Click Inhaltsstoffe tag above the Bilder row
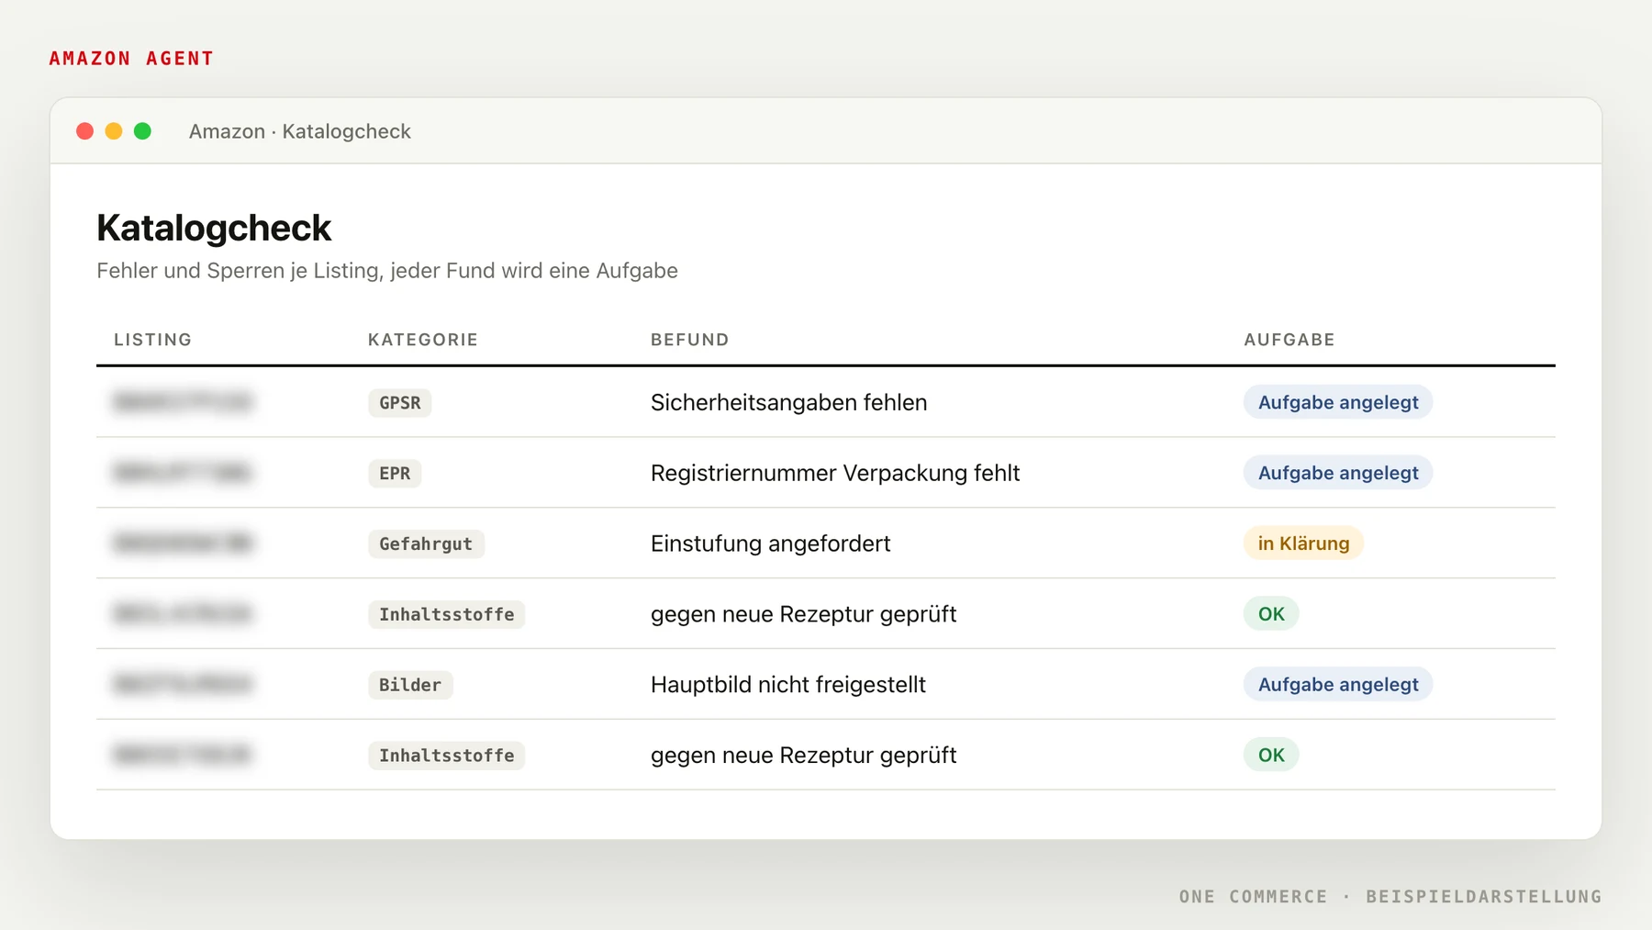 (446, 614)
